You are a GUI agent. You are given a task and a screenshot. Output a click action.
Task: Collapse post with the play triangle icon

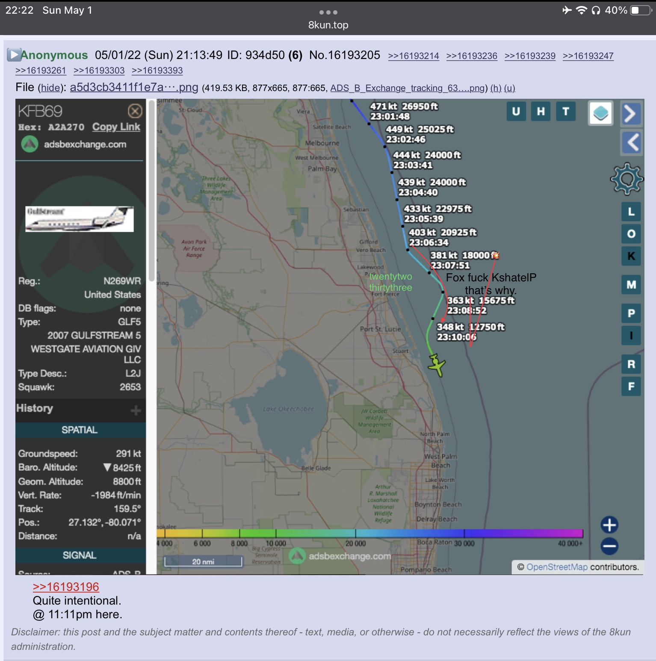(x=14, y=55)
